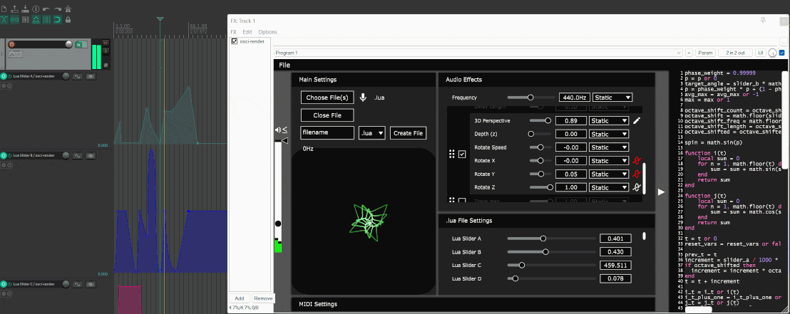Toggle the osci-render plugin enable checkbox
Image resolution: width=790 pixels, height=314 pixels.
click(x=234, y=41)
